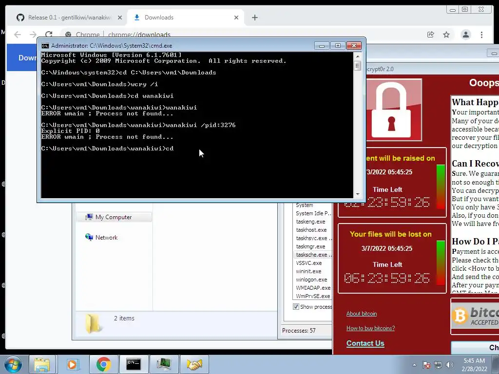Open network tray icon
The height and width of the screenshot is (374, 499).
(x=438, y=365)
